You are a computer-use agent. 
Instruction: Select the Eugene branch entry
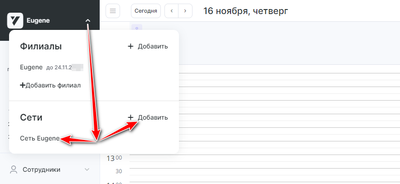(31, 68)
